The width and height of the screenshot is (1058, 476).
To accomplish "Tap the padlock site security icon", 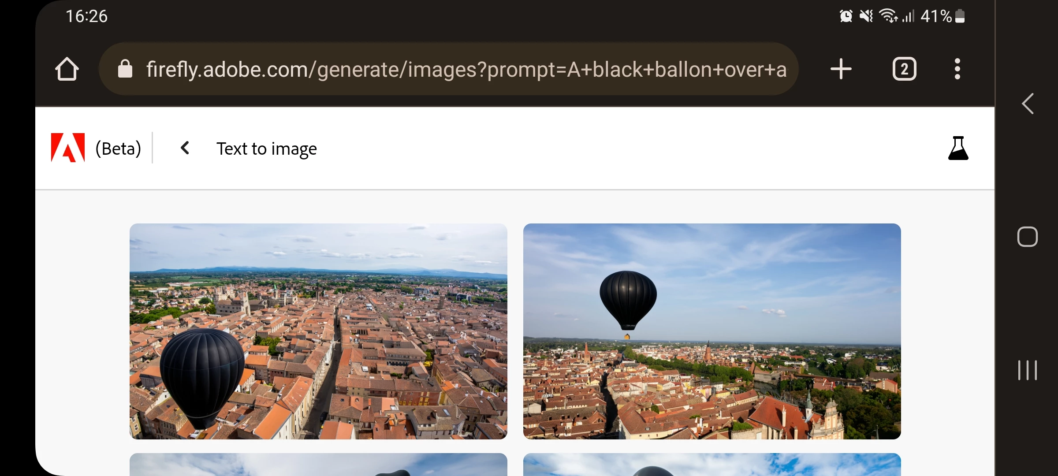I will tap(125, 69).
